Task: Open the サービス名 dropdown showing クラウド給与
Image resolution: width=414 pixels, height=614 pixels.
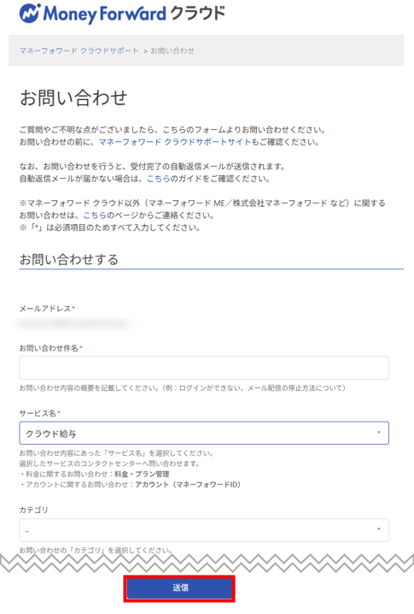Action: (204, 433)
